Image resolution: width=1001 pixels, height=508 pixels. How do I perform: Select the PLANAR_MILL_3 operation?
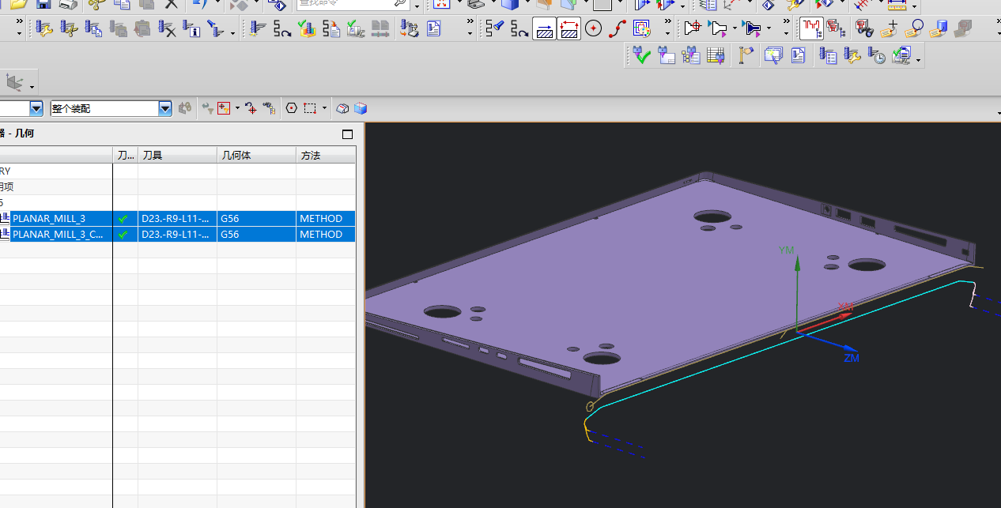[x=49, y=218]
